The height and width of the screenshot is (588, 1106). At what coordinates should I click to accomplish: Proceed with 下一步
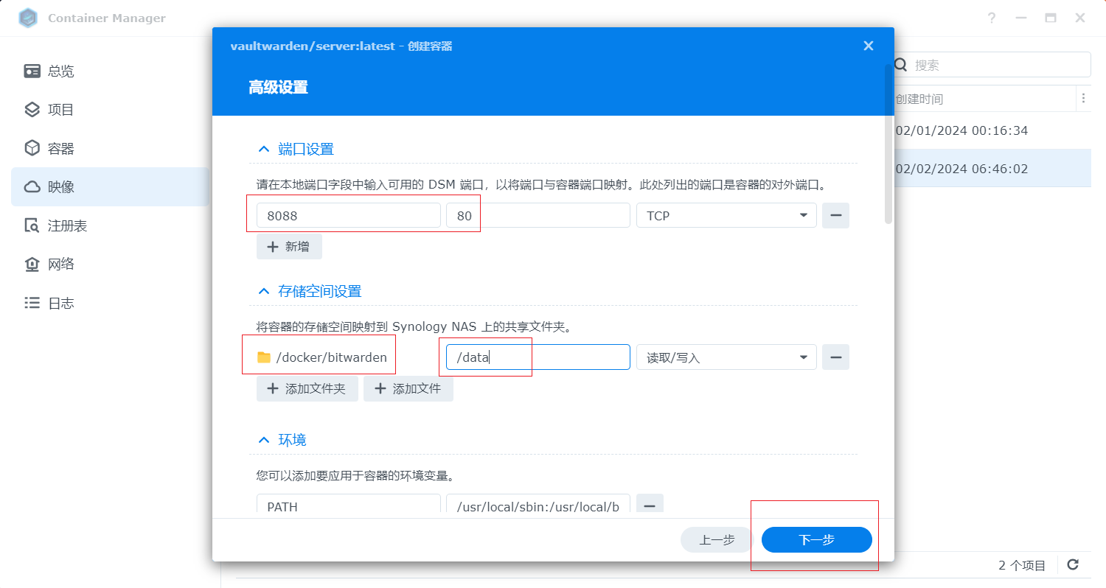(x=817, y=540)
